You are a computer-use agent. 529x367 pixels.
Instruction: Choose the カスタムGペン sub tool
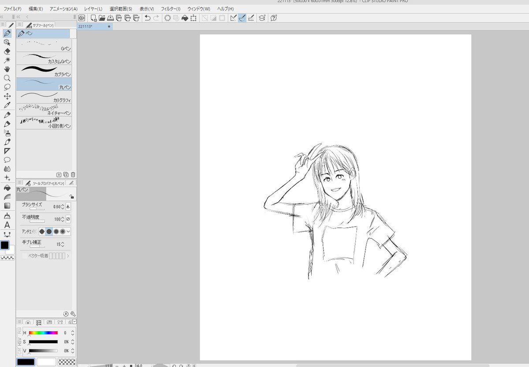coord(44,59)
